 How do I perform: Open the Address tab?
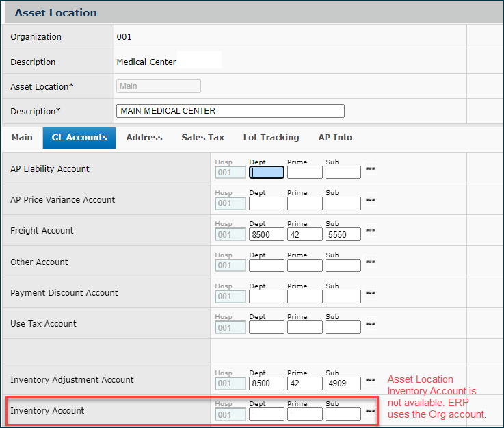click(x=144, y=138)
